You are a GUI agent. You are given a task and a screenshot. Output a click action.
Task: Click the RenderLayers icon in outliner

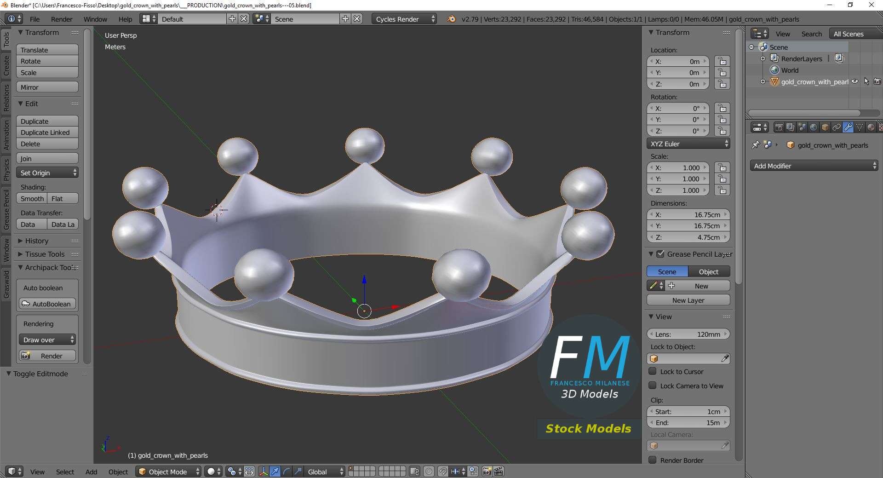pyautogui.click(x=775, y=58)
